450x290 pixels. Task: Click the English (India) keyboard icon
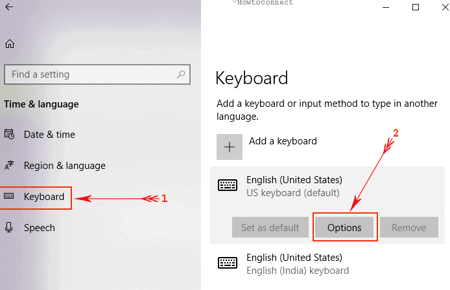[x=228, y=263]
